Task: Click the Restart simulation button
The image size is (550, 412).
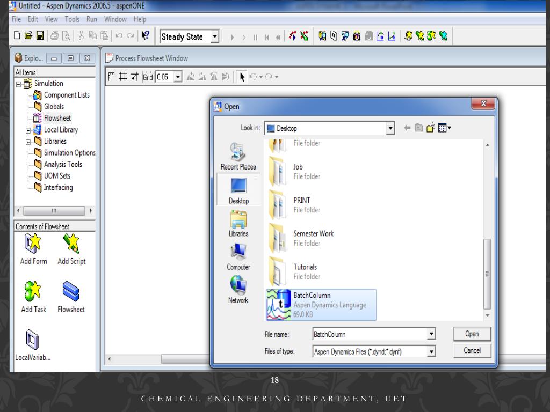Action: [267, 37]
